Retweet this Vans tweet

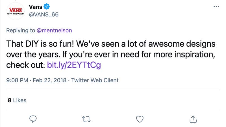(x=86, y=119)
